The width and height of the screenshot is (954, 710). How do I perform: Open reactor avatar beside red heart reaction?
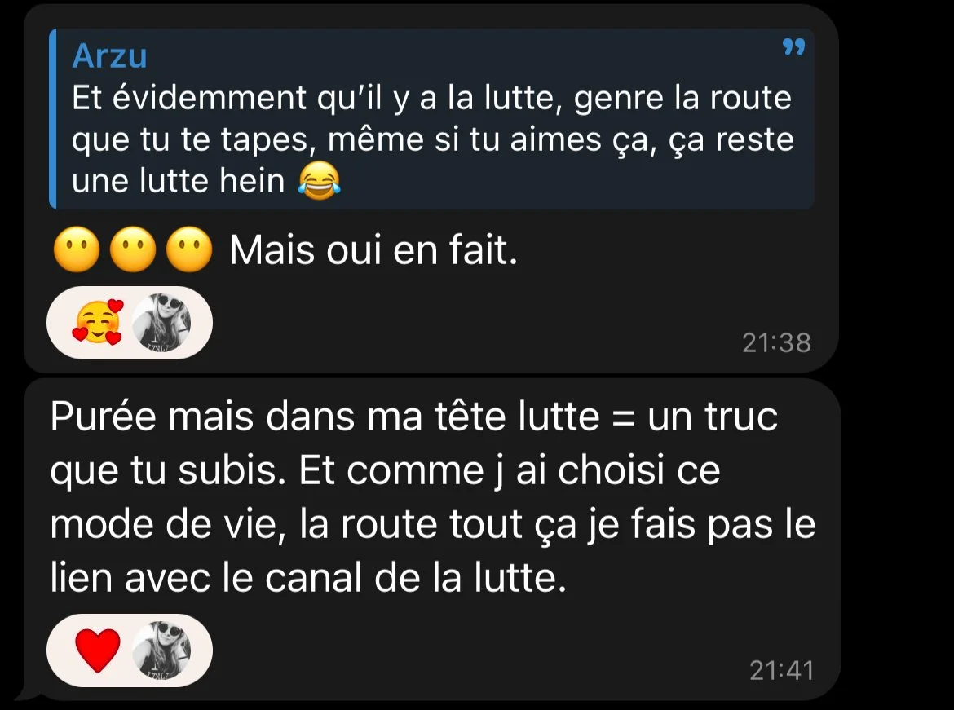pyautogui.click(x=161, y=650)
